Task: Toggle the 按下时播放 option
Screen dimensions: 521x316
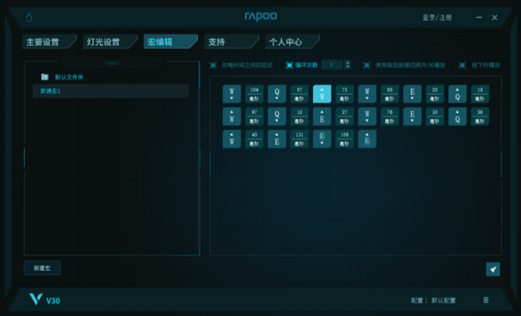Action: pyautogui.click(x=462, y=65)
